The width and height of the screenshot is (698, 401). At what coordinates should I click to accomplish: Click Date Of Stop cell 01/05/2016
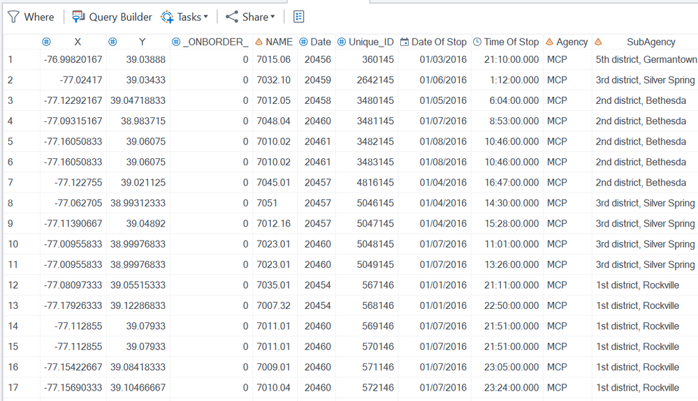443,100
